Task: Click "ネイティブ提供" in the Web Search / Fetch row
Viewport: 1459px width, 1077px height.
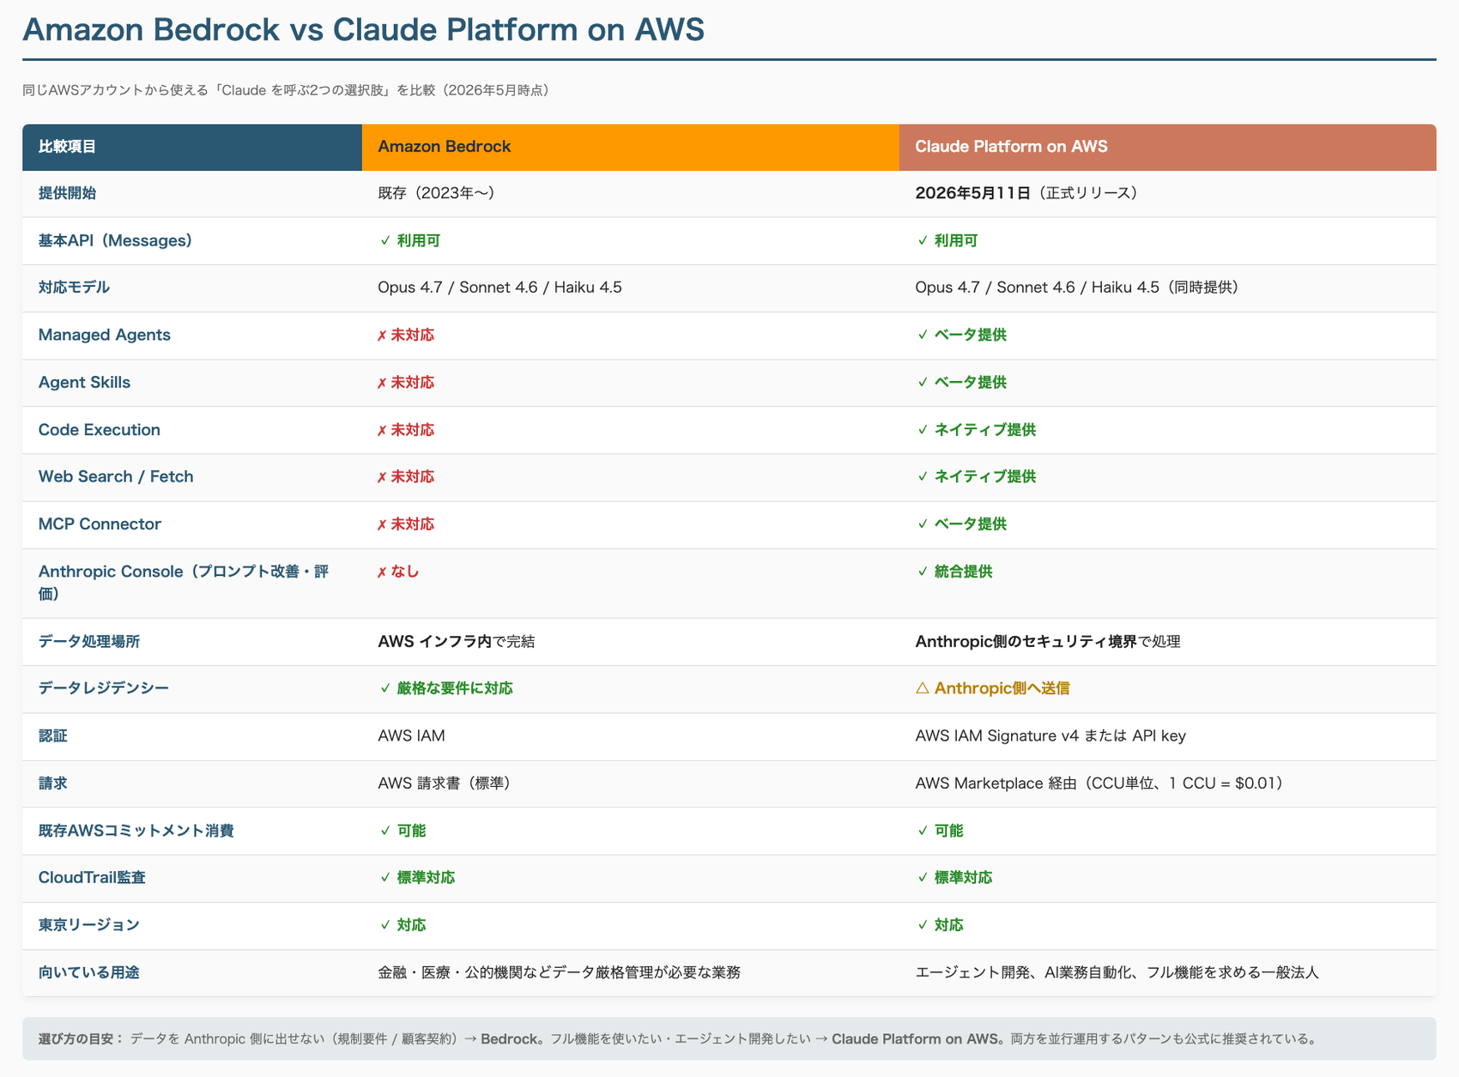Action: point(976,476)
